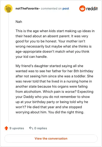Click the reddit wordmark text
102x147 pixels.
tap(92, 9)
